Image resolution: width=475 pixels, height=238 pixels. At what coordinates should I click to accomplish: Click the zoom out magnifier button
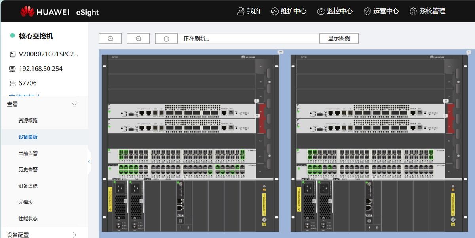[x=138, y=38]
